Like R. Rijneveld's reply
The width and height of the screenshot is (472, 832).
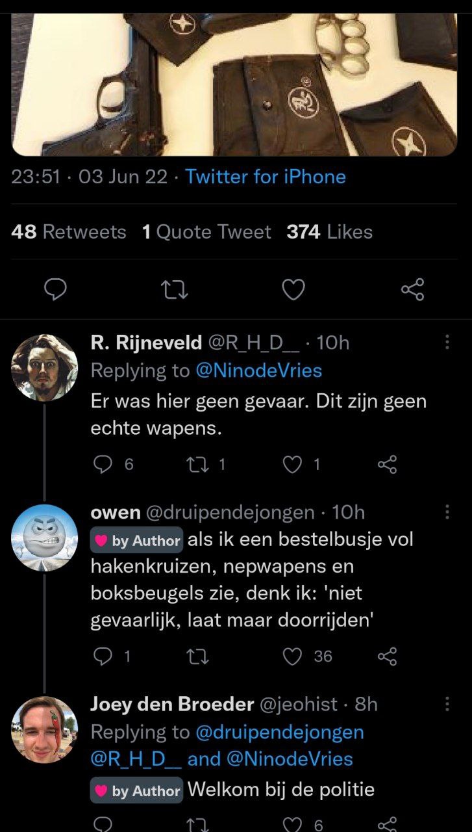click(x=293, y=463)
